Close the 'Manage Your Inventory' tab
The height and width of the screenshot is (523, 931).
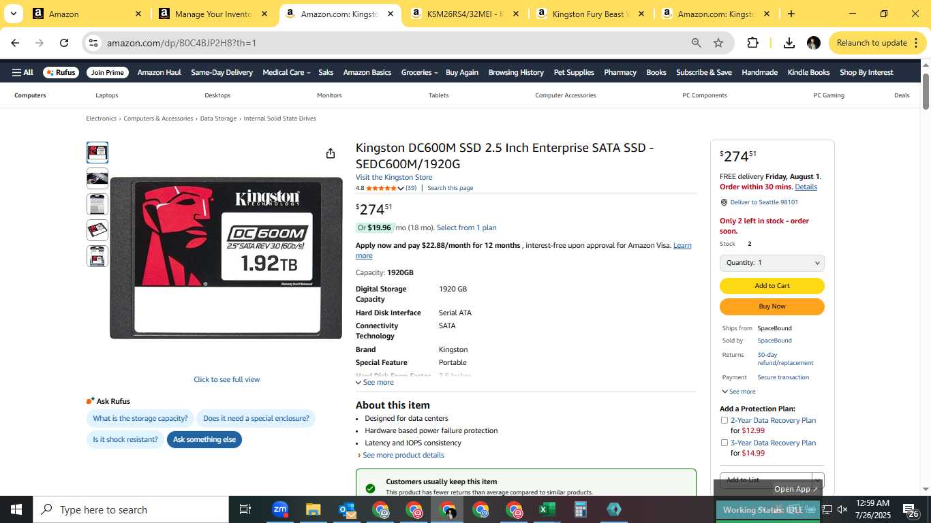point(264,14)
